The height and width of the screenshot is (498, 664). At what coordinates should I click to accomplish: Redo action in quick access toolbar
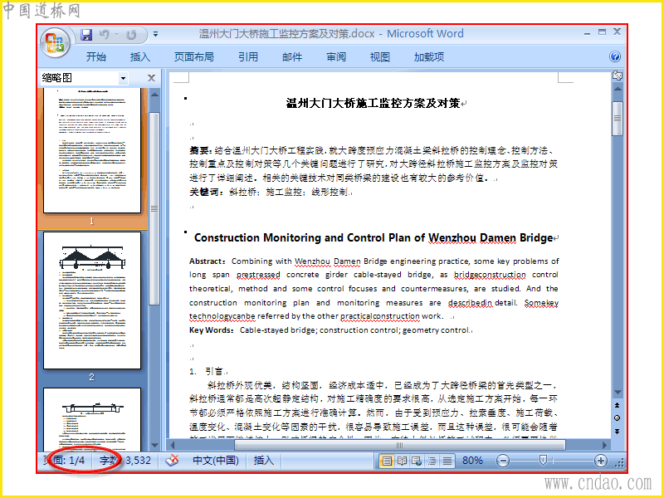pos(132,35)
